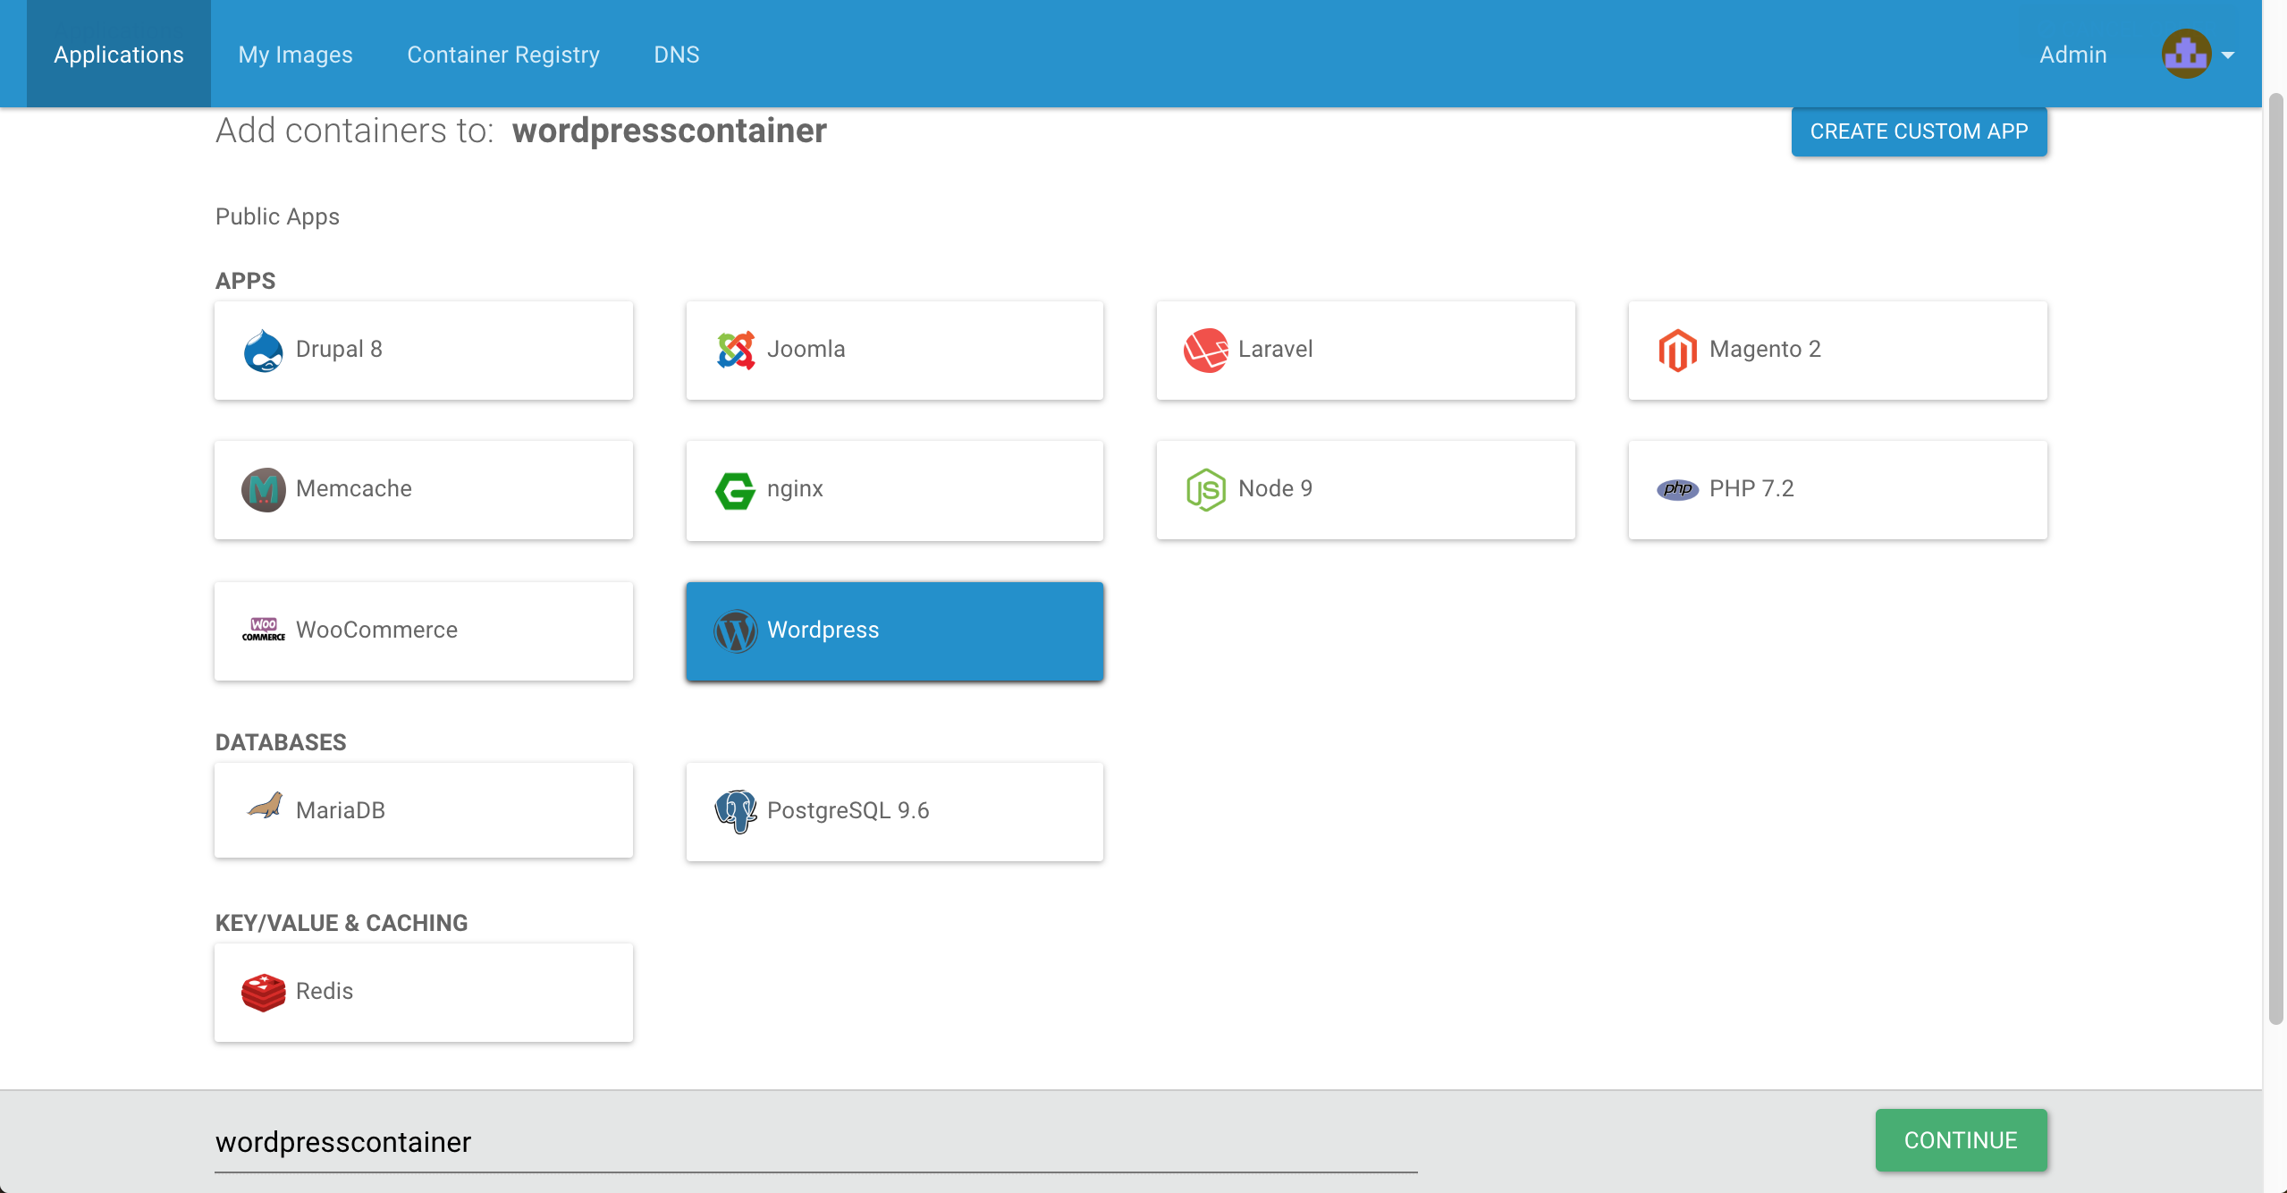Viewport: 2287px width, 1193px height.
Task: Open the Admin menu item
Action: pos(2073,55)
